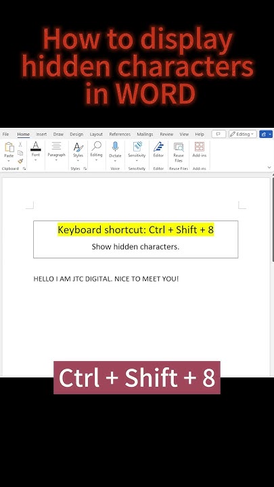Click the Paste clipboard icon
This screenshot has width=274, height=487.
click(9, 147)
